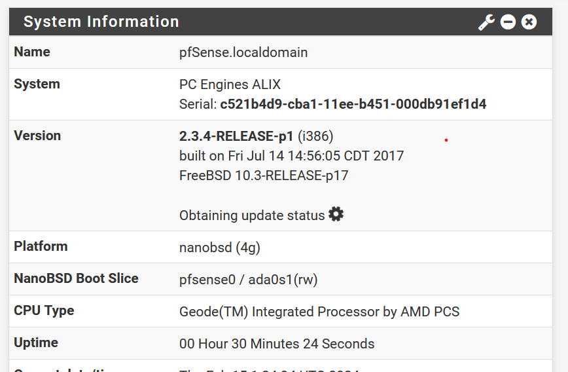Open the widget settings wrench icon
Image resolution: width=568 pixels, height=372 pixels.
point(486,22)
